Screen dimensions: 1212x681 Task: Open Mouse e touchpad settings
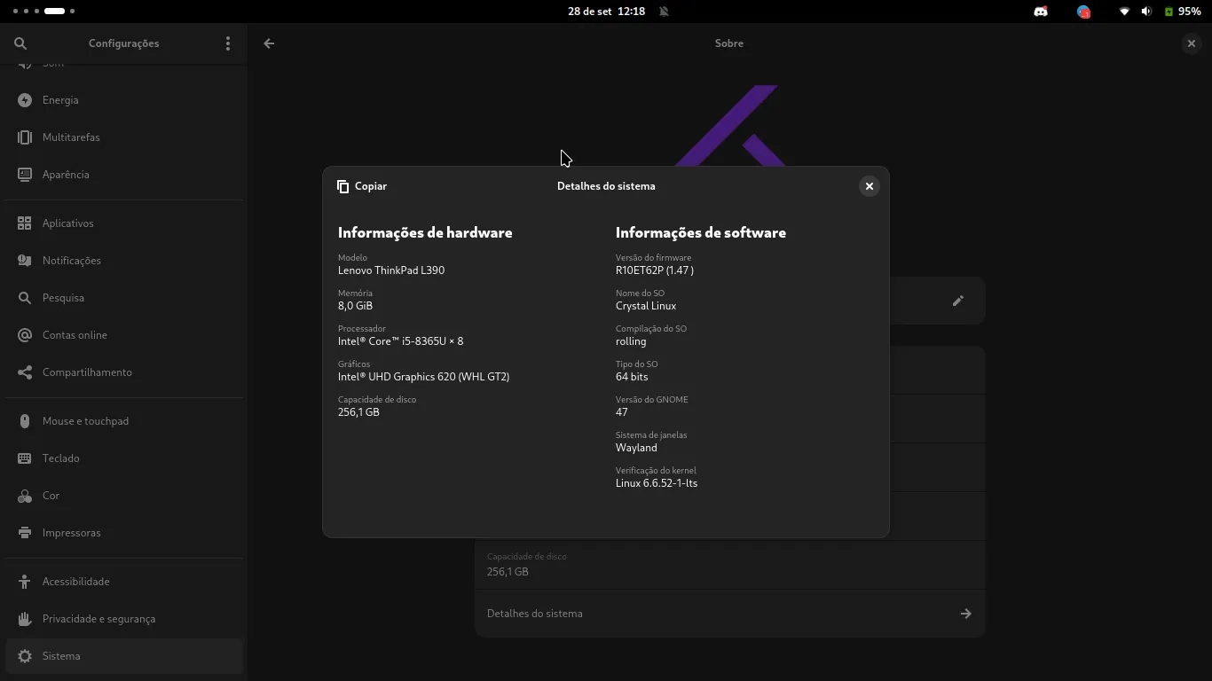click(x=124, y=421)
